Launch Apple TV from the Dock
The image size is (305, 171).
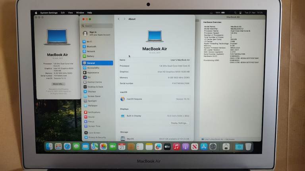pos(167,146)
